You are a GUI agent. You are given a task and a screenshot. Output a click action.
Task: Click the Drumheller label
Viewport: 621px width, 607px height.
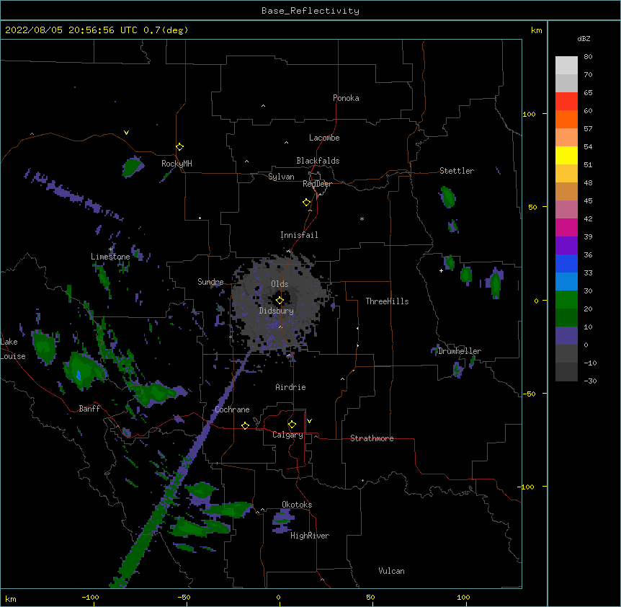[460, 351]
